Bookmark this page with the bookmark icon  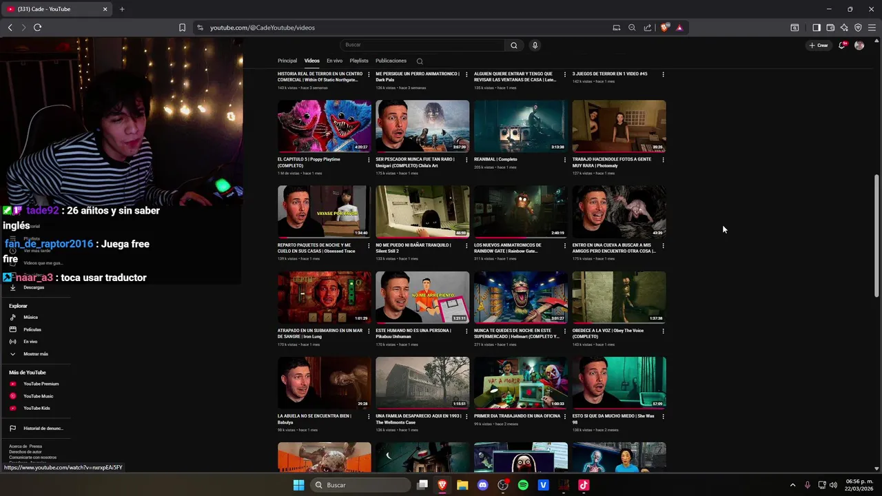pos(182,28)
